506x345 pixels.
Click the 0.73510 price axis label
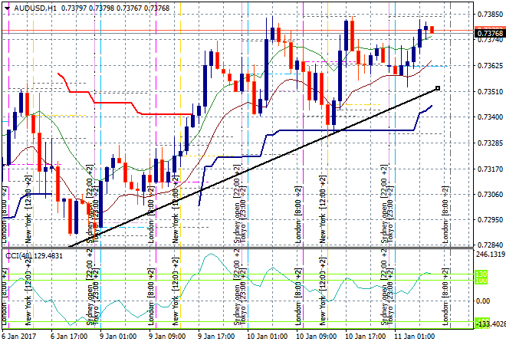click(490, 92)
